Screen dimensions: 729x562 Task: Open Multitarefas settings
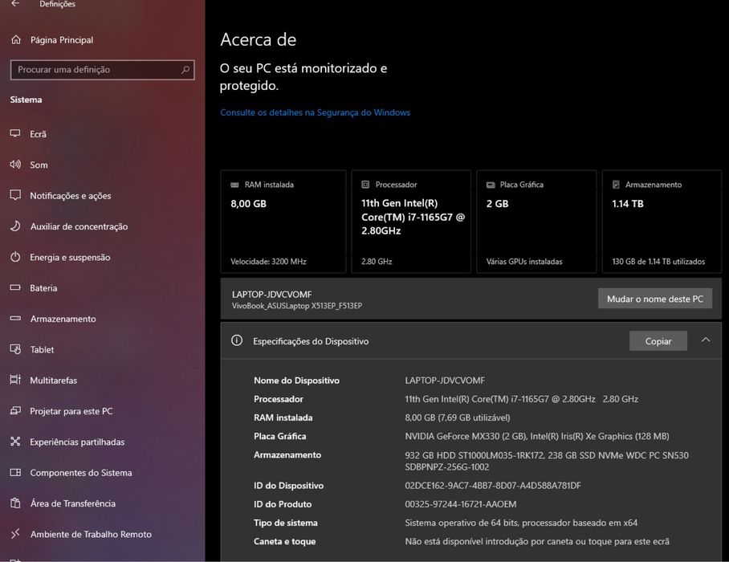[54, 381]
